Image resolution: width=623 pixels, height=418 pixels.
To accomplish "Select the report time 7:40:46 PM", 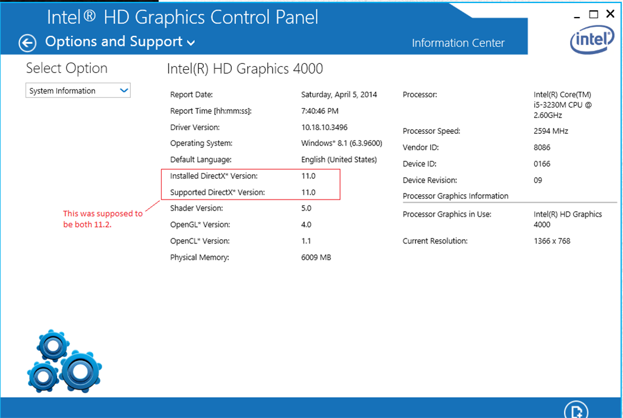I will (320, 111).
